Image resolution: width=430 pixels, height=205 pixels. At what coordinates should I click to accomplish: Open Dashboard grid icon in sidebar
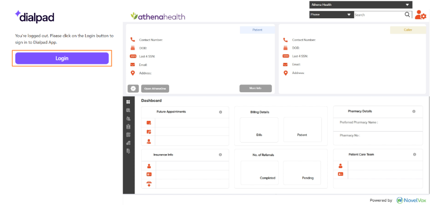pyautogui.click(x=128, y=102)
